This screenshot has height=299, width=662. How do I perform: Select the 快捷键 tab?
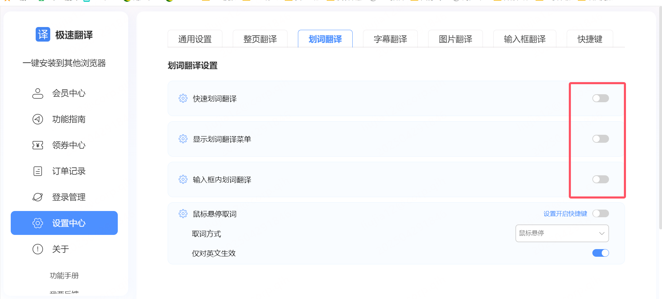point(590,39)
